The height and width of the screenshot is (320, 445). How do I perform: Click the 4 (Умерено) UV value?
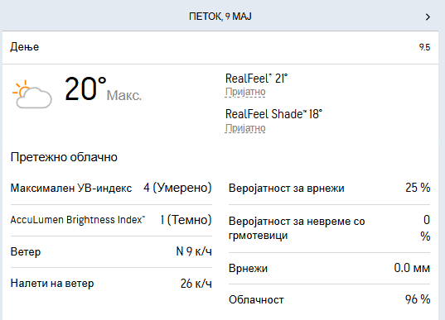tap(177, 188)
